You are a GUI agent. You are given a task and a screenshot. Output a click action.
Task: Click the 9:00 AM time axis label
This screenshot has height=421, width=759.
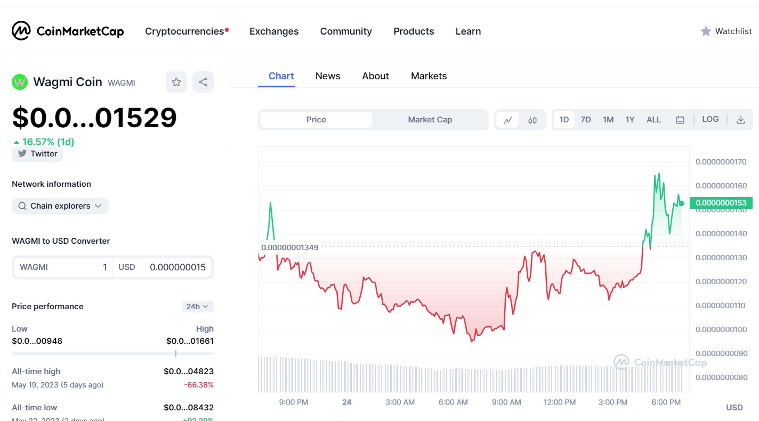[x=506, y=402]
